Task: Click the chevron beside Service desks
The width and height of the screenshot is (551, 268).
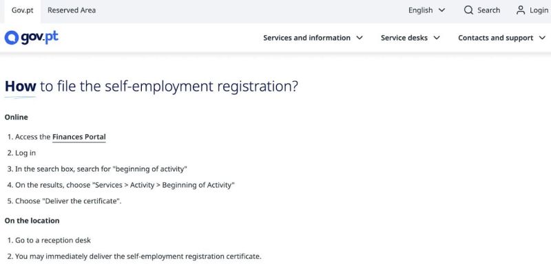Action: (437, 38)
